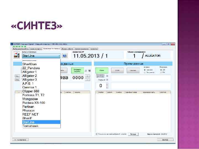Choose Alligator 1 in the dropdown list
199x149 pixels.
tap(41, 72)
